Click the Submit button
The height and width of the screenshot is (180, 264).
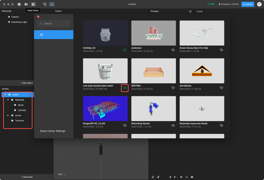click(247, 4)
